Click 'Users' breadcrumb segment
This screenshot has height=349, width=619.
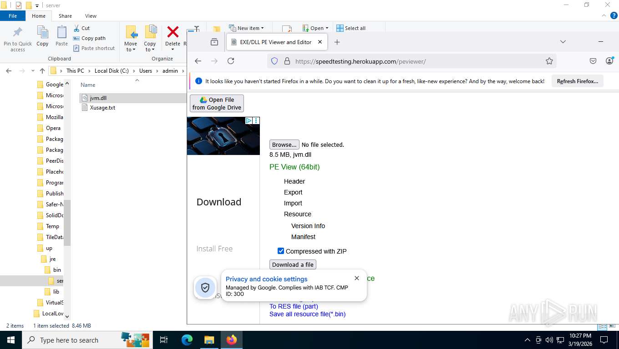[x=146, y=71]
